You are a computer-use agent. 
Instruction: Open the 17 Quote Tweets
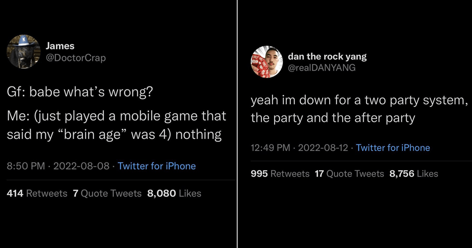pos(349,174)
